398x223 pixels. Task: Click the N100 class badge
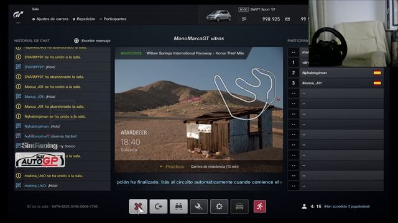coord(243,9)
